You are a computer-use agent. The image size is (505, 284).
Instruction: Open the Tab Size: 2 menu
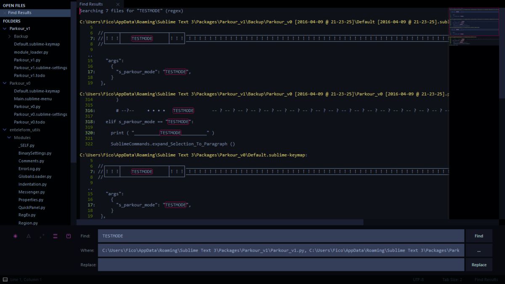(x=452, y=280)
